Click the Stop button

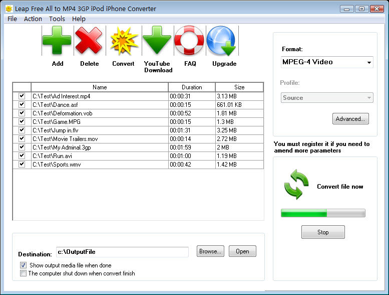pos(323,232)
